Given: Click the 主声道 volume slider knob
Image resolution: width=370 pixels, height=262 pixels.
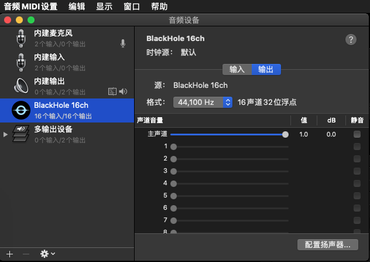Looking at the screenshot, I should coord(285,134).
